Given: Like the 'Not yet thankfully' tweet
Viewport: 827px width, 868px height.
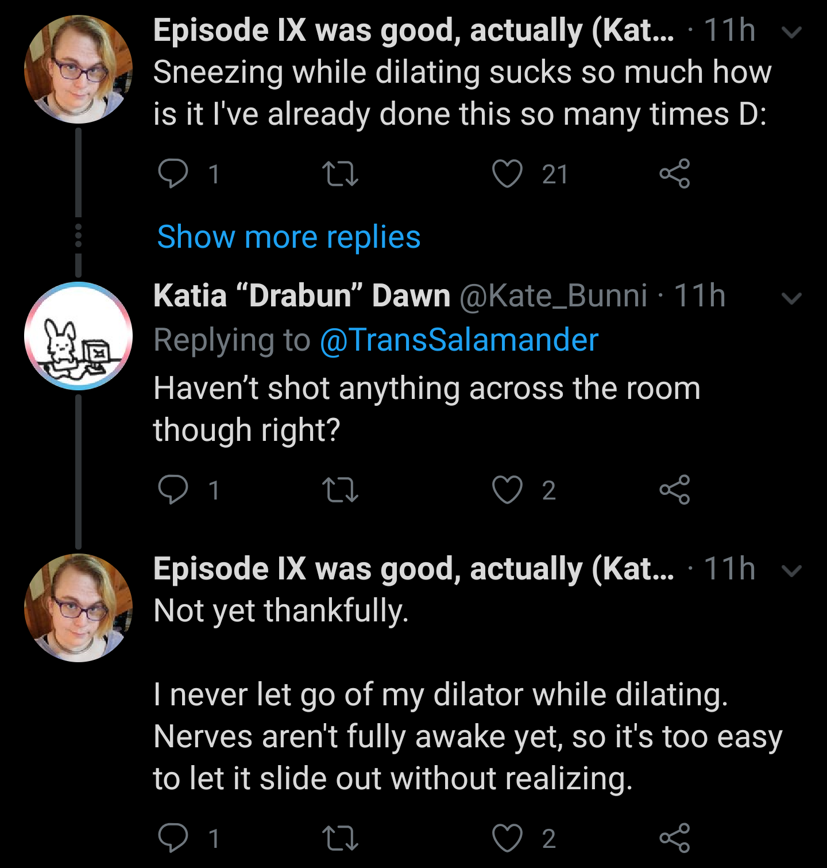Looking at the screenshot, I should pos(508,838).
